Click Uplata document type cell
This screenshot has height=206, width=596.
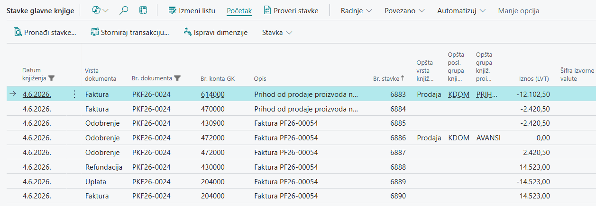(96, 181)
